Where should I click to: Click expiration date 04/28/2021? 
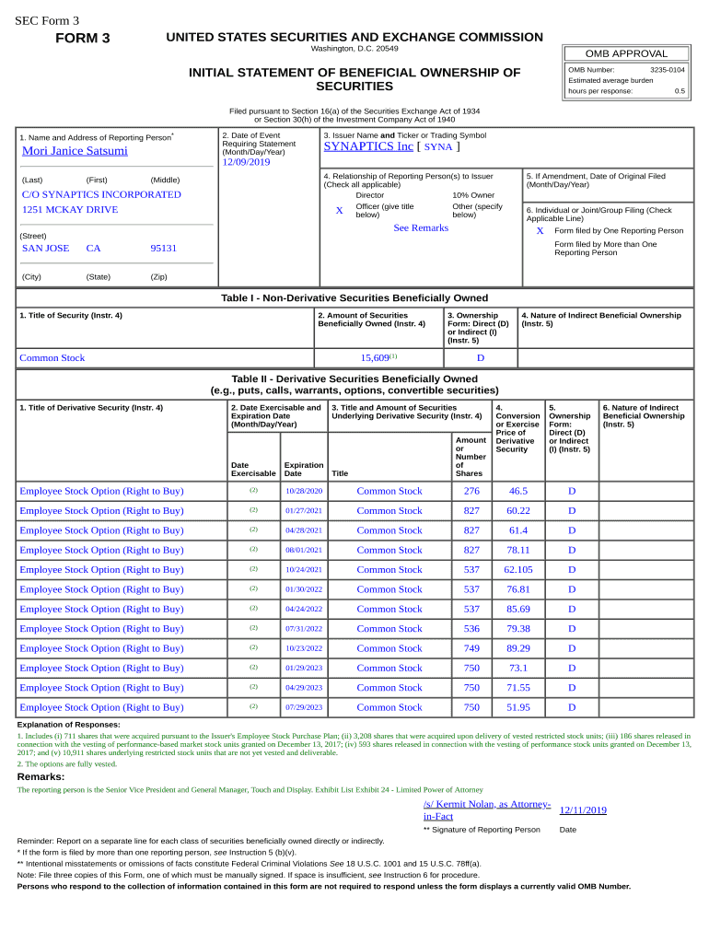(304, 530)
